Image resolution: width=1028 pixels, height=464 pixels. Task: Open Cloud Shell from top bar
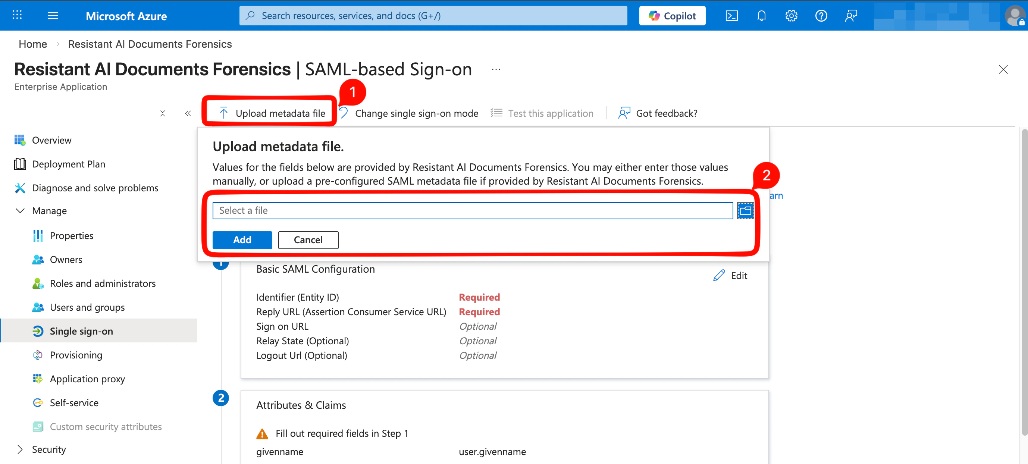(731, 16)
